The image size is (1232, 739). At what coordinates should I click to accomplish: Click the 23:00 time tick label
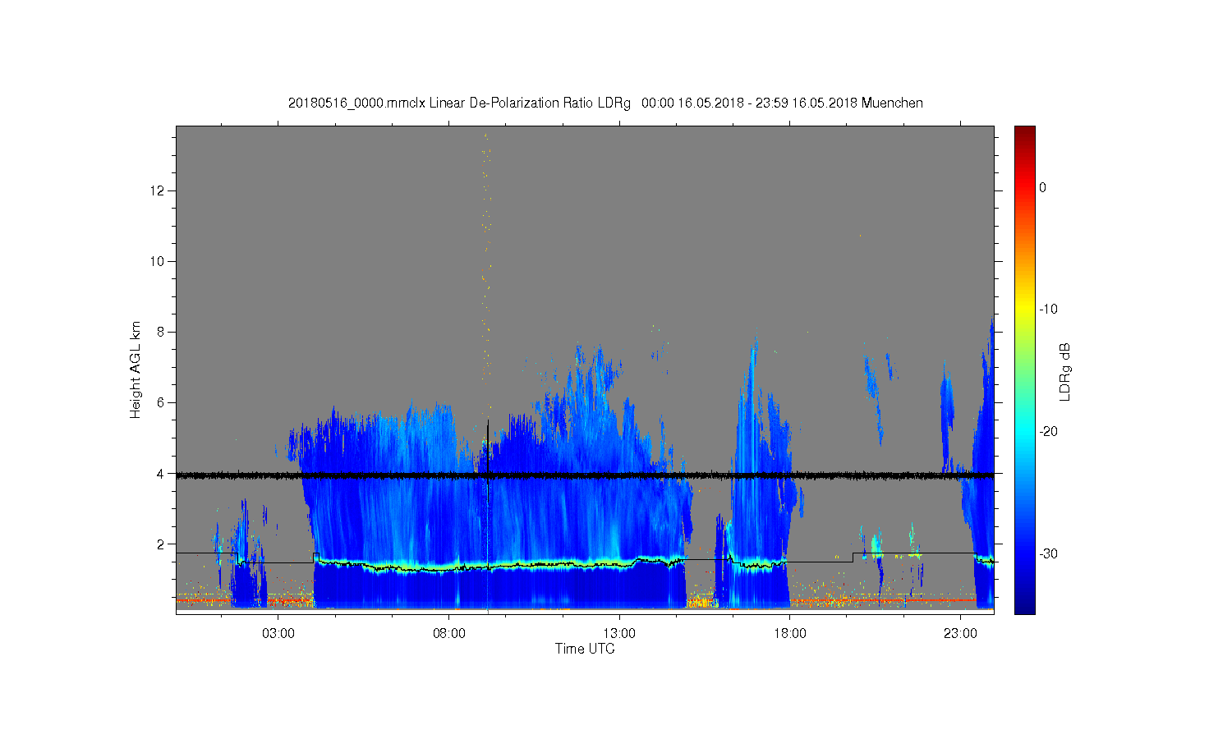960,634
